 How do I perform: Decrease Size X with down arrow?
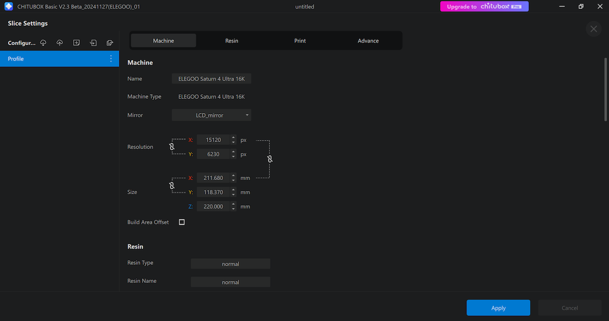233,181
